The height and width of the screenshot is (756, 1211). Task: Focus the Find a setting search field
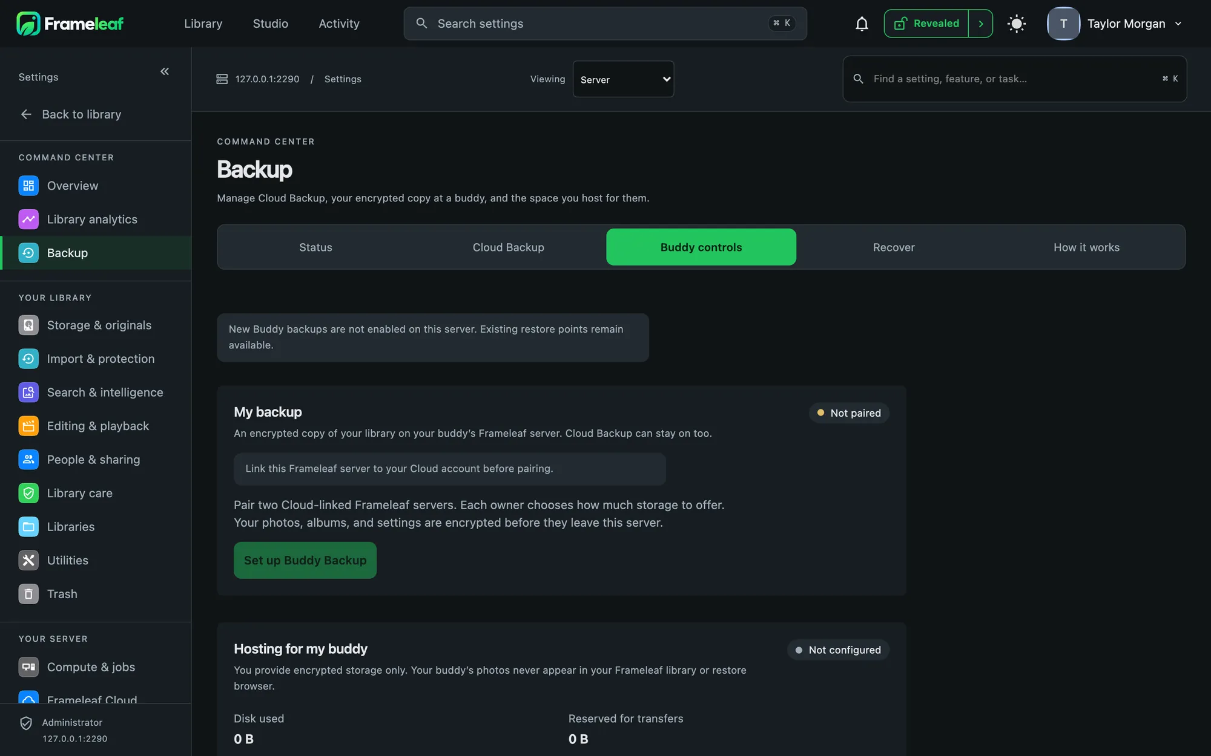1015,79
